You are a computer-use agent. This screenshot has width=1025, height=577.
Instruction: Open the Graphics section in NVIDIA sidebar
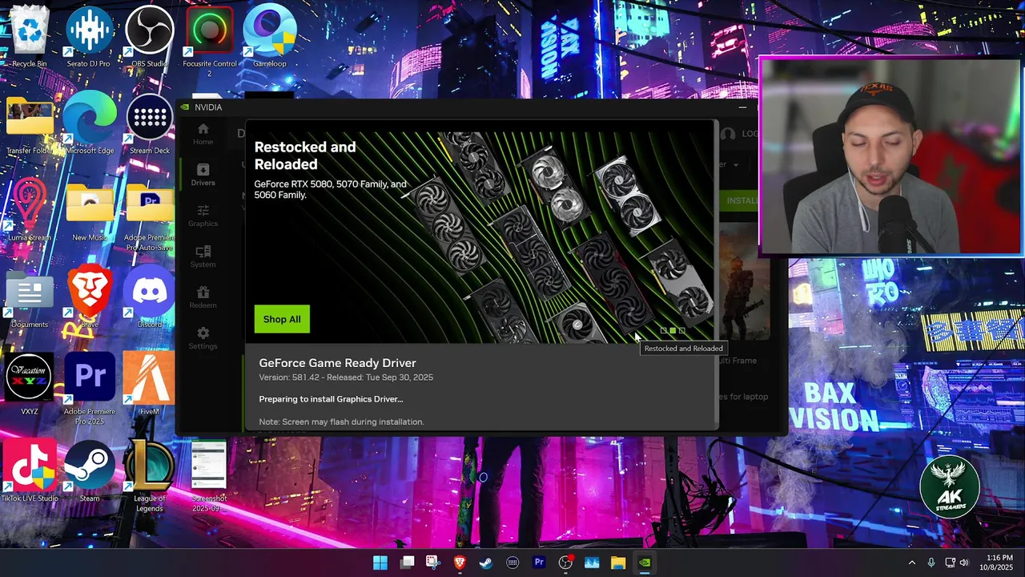(203, 216)
